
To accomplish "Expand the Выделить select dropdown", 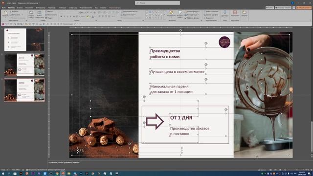I will coord(209,18).
